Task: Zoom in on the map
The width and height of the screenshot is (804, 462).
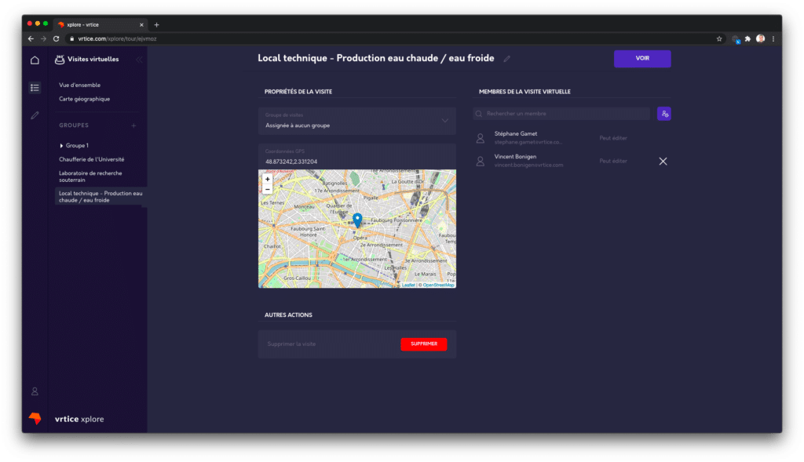Action: [x=268, y=179]
